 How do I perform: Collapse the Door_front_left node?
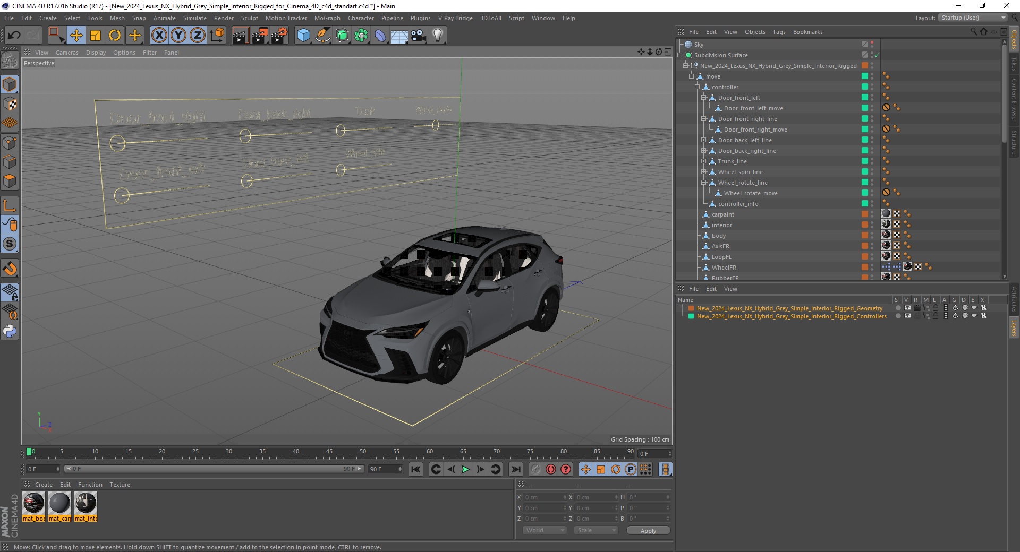pos(704,98)
